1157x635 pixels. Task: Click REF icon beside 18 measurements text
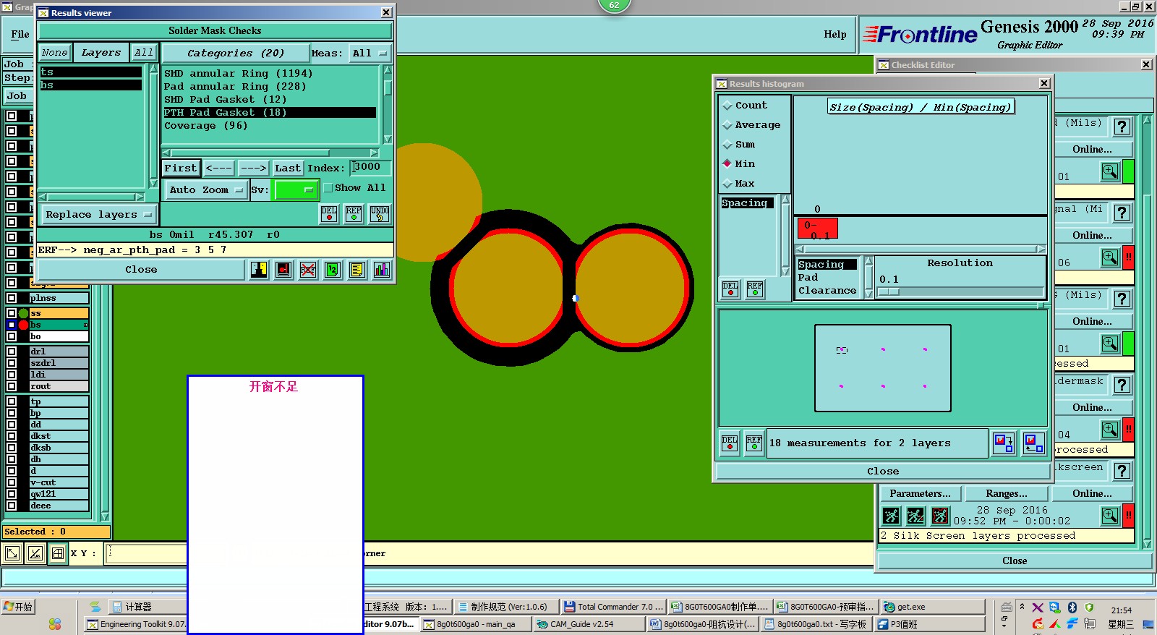(754, 443)
